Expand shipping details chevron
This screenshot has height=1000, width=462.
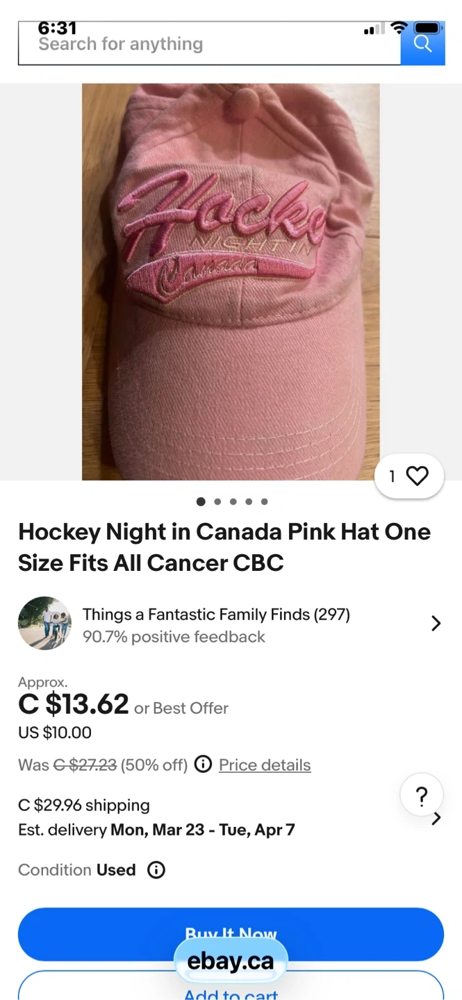coord(436,819)
